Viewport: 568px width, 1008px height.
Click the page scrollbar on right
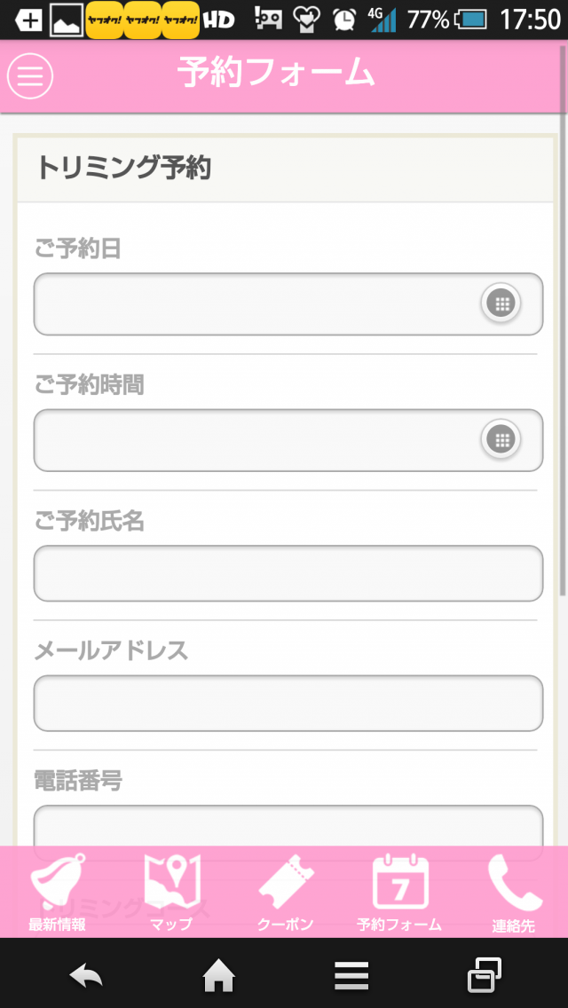click(x=564, y=321)
